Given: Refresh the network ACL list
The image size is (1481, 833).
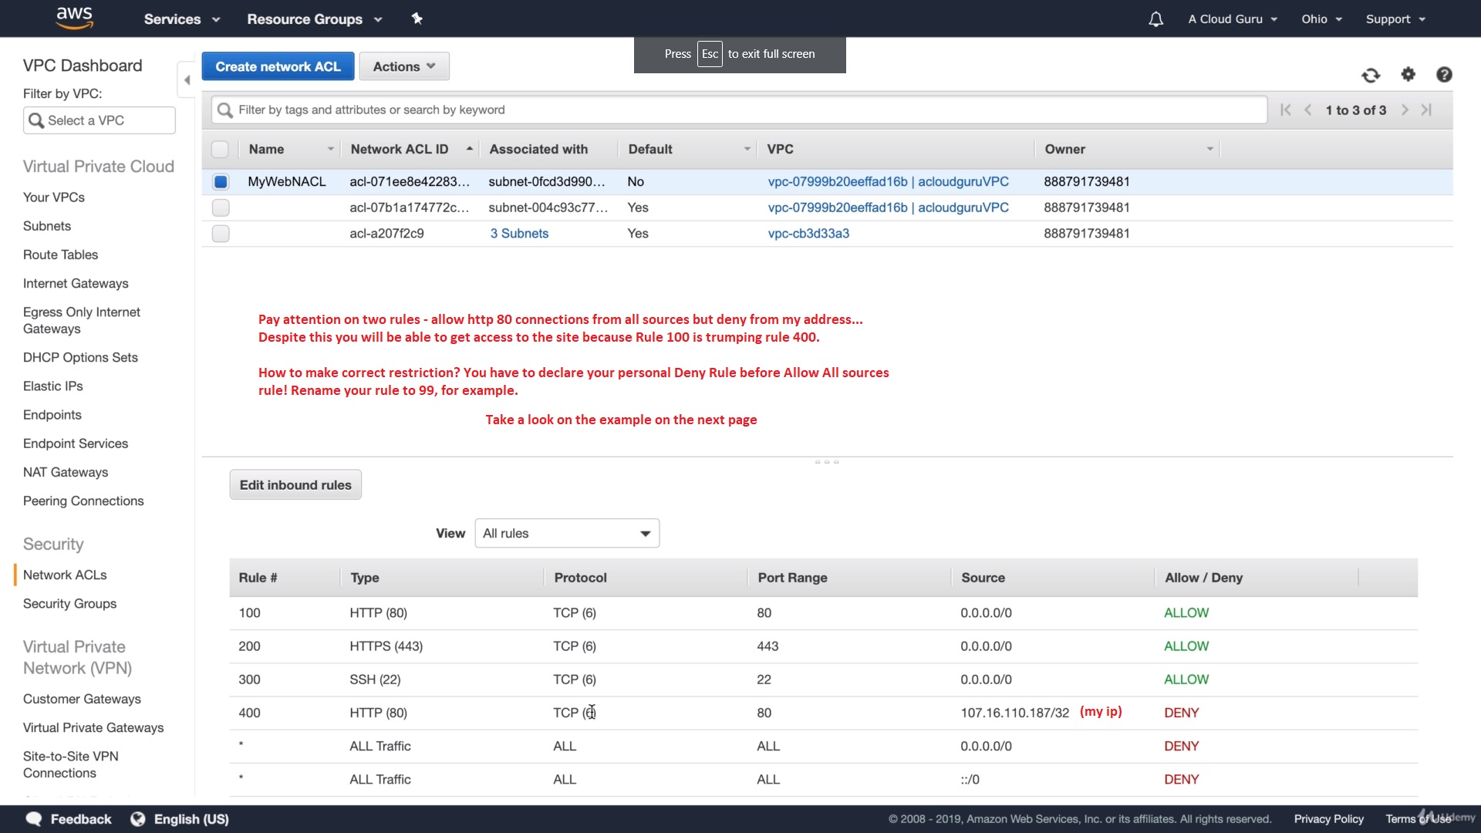Looking at the screenshot, I should click(x=1371, y=75).
